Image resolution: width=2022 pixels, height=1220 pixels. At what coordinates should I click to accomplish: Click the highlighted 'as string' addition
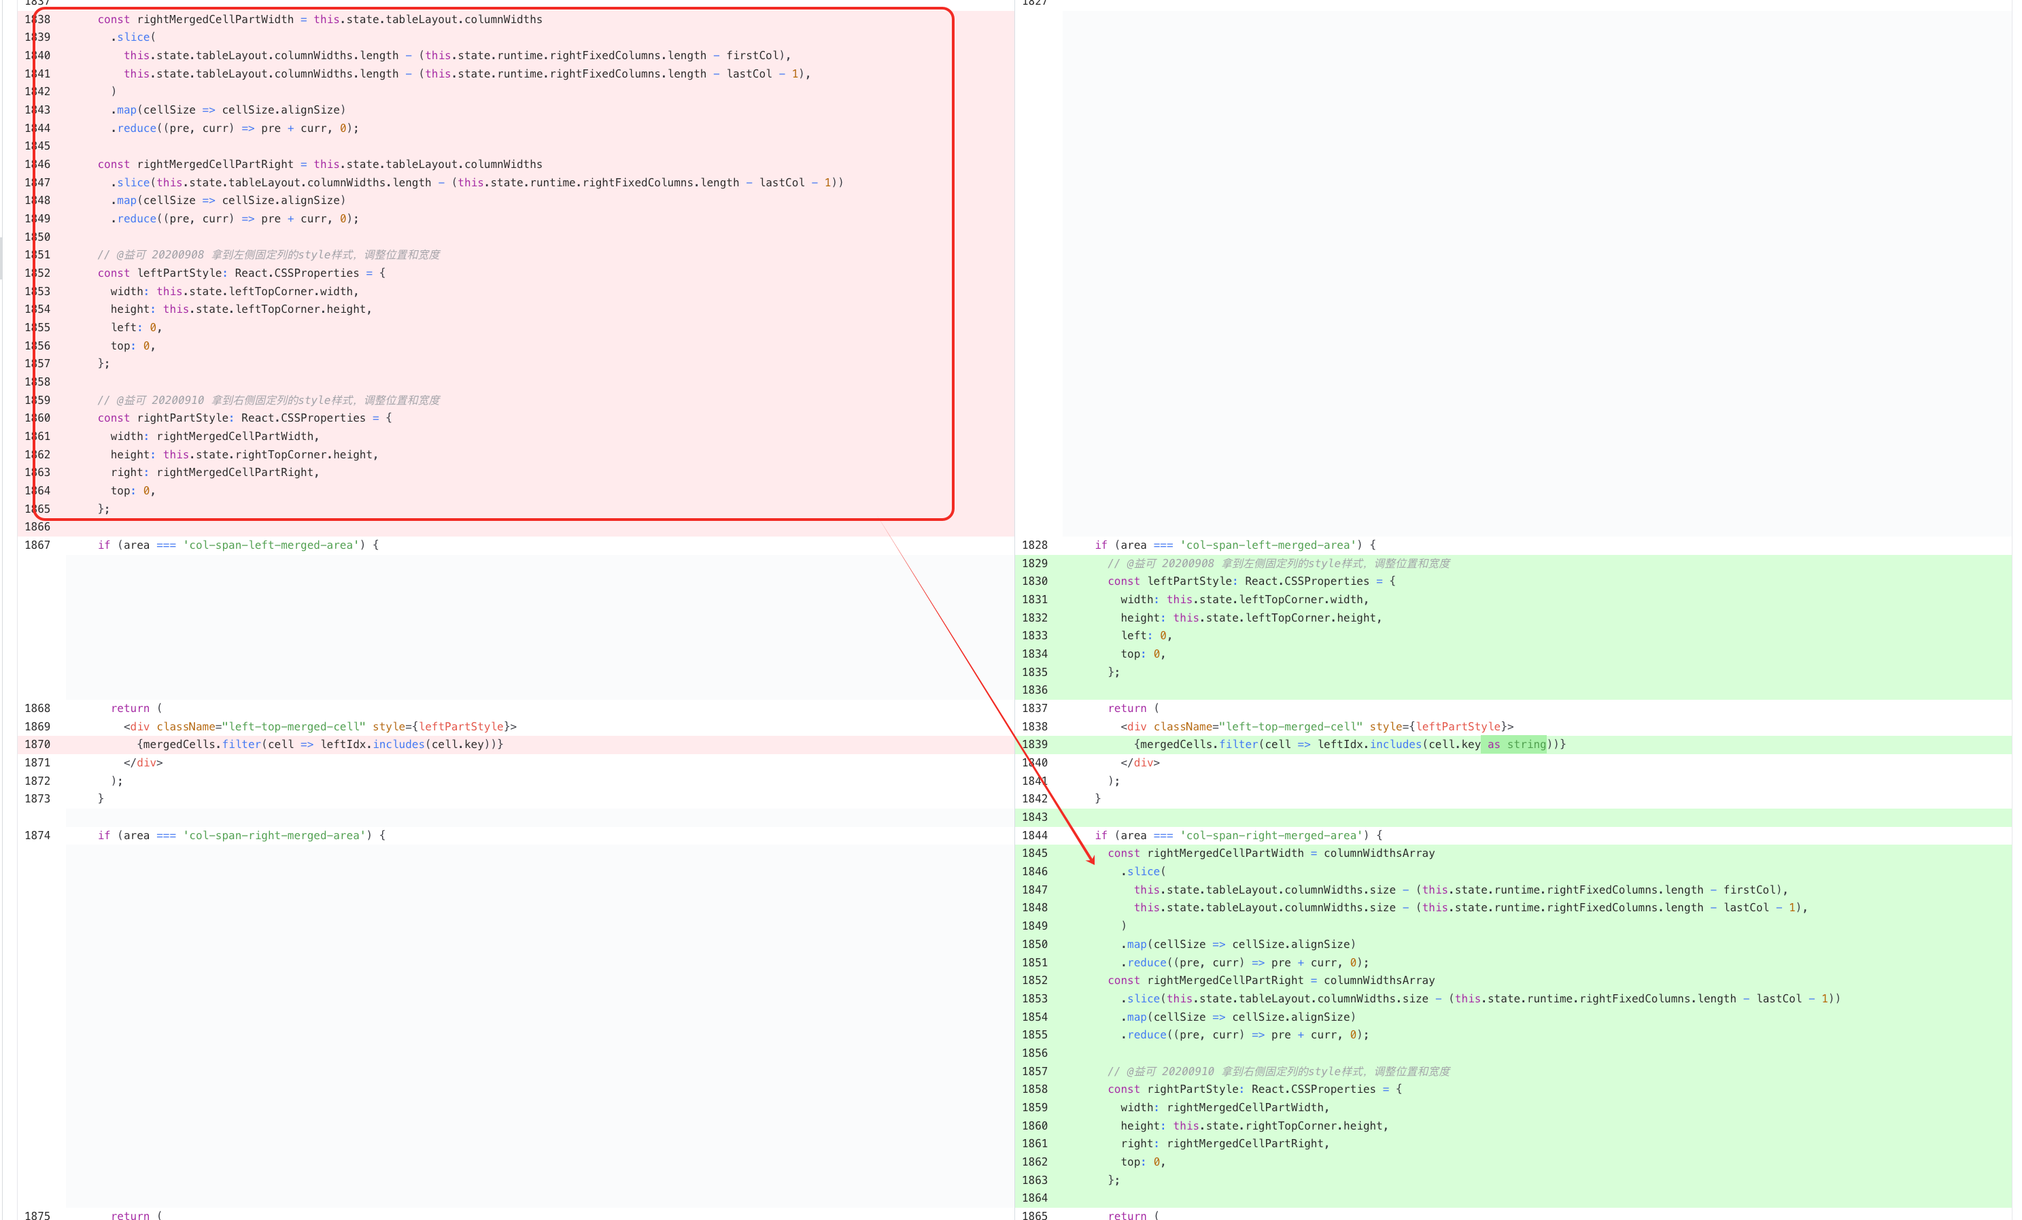point(1515,745)
